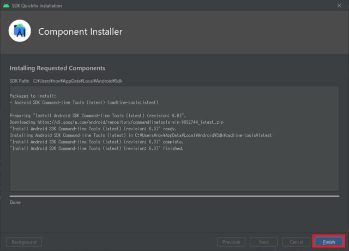Click the Previous button

(231, 242)
